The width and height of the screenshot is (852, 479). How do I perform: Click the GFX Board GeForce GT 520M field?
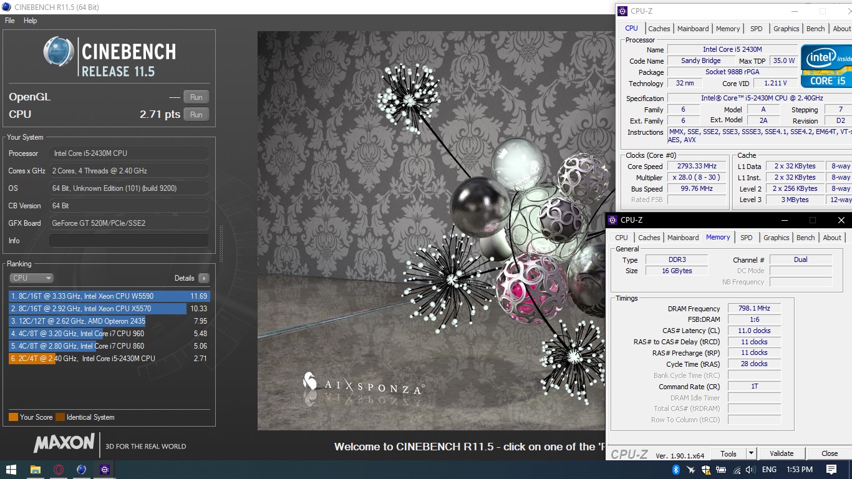tap(129, 223)
